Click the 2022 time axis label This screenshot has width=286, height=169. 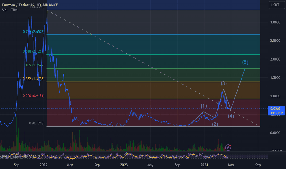44,165
